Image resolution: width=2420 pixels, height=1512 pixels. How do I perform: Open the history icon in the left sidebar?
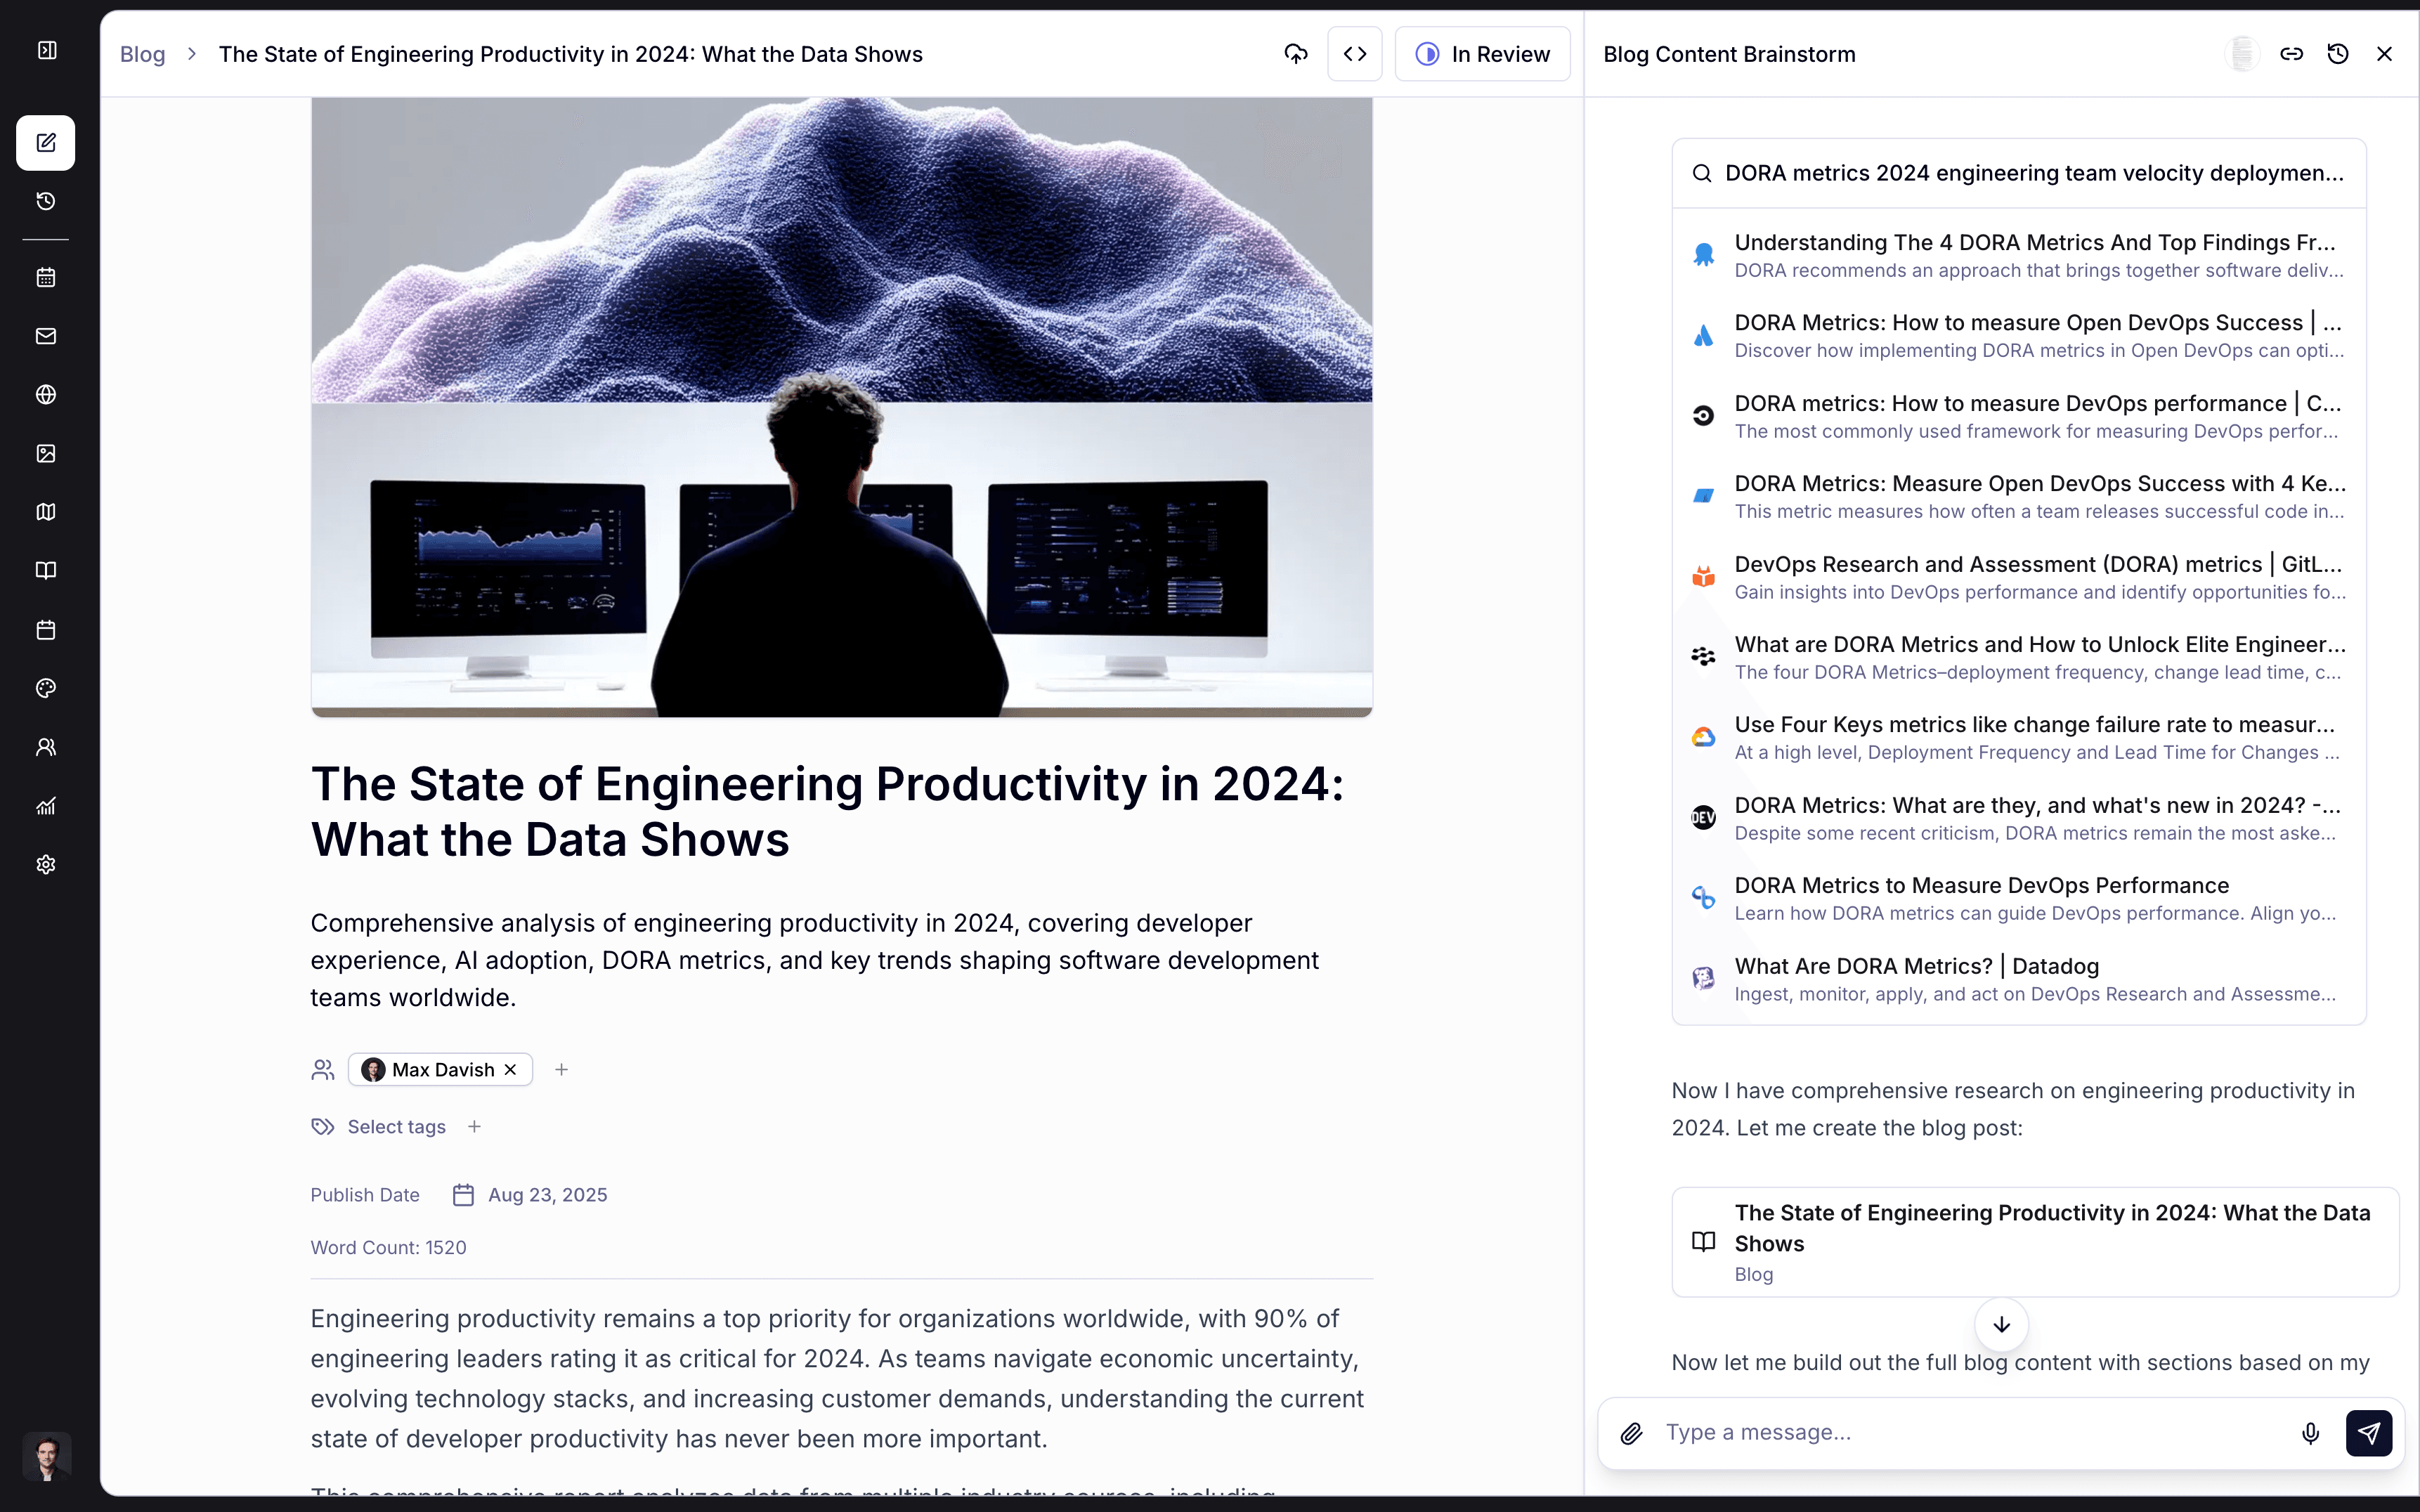tap(46, 201)
